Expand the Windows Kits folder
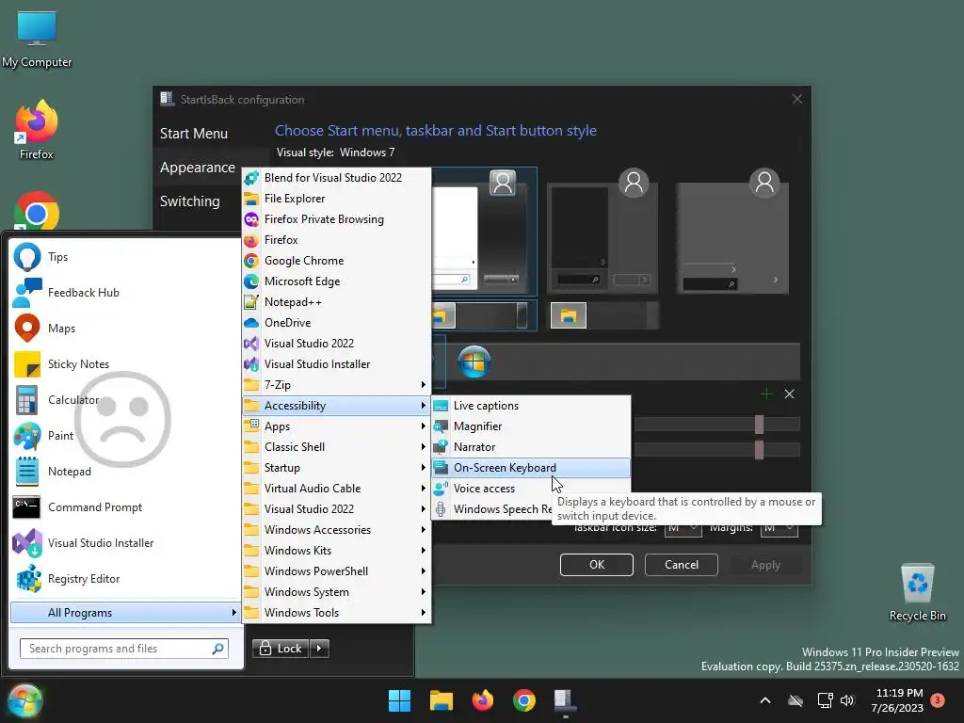The width and height of the screenshot is (964, 723). click(336, 551)
